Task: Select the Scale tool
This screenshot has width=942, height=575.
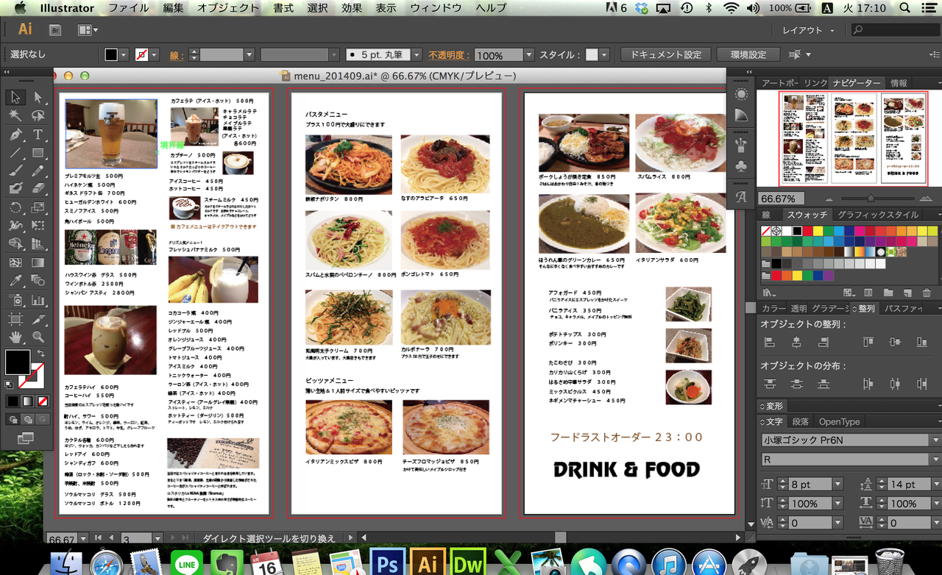Action: pos(38,208)
